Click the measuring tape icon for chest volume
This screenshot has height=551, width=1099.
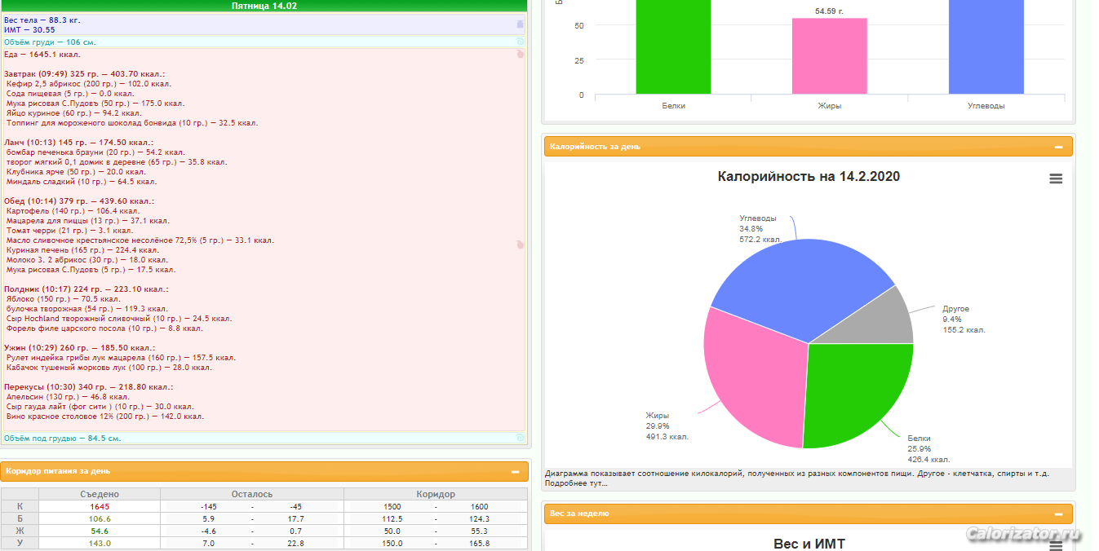click(520, 42)
